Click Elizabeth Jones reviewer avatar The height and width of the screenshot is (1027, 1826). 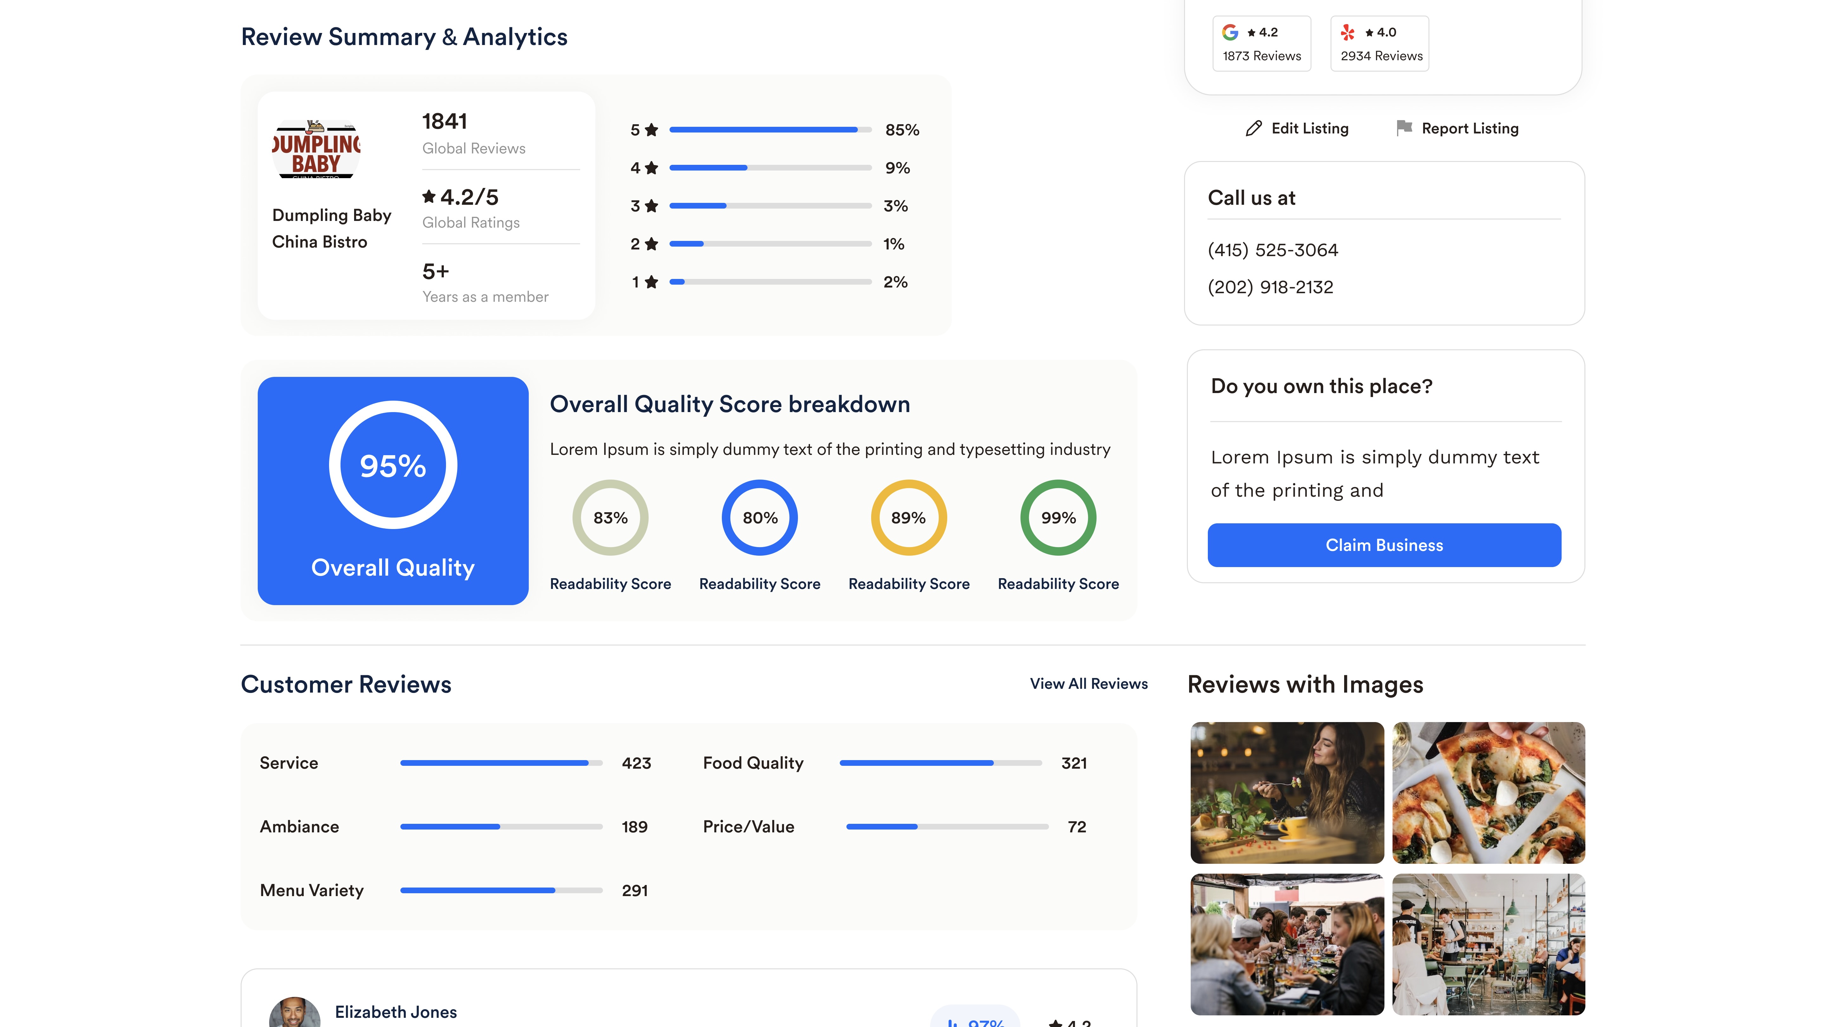click(x=294, y=1012)
